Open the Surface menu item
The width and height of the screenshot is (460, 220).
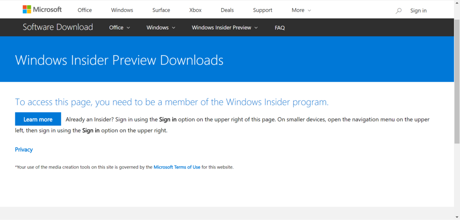[x=161, y=10]
